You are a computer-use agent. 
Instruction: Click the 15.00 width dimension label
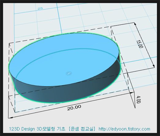[x=140, y=44]
